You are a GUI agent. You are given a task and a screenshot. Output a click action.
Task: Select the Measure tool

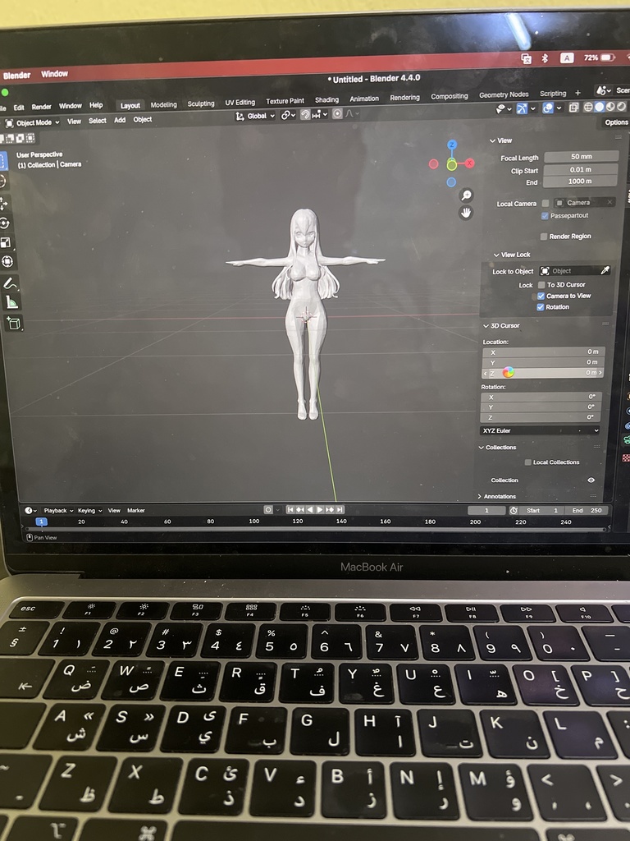(x=11, y=303)
